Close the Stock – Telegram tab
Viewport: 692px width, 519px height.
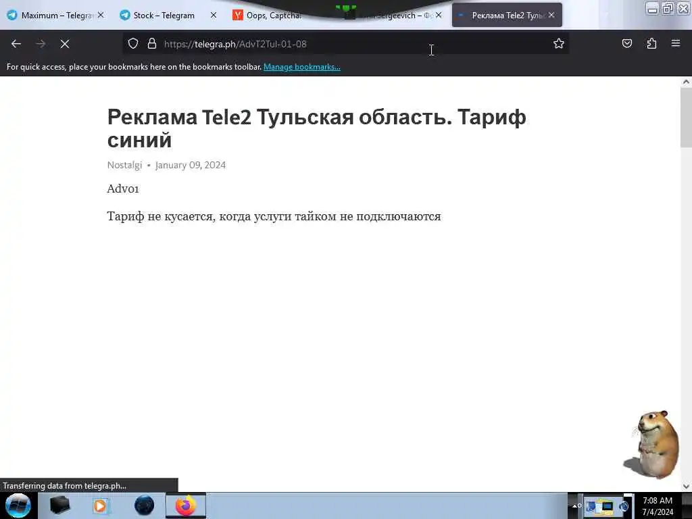(x=214, y=15)
